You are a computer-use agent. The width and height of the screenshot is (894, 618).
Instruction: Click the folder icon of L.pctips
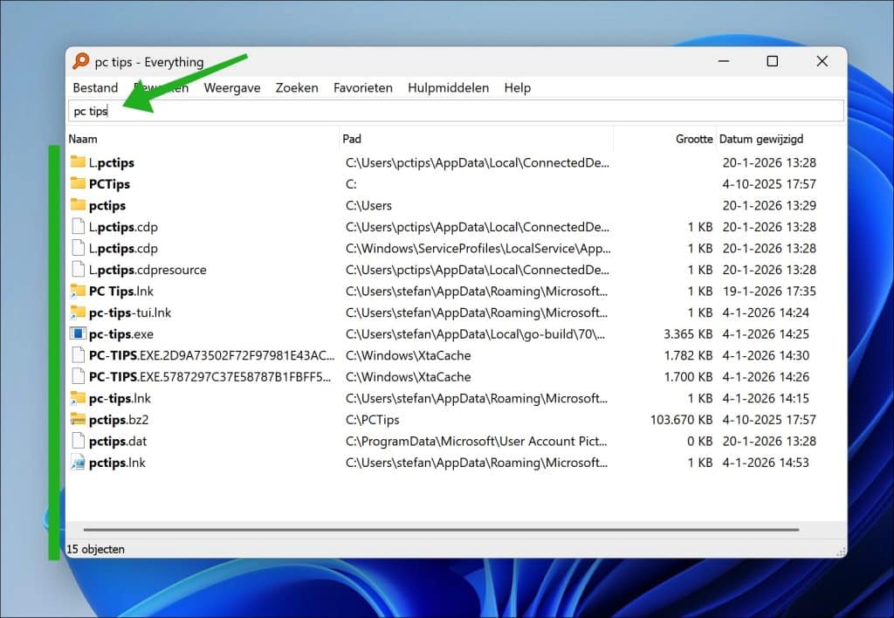(78, 162)
